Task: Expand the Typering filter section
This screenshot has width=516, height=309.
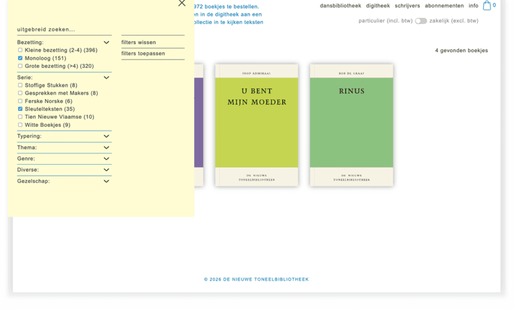Action: pos(106,136)
